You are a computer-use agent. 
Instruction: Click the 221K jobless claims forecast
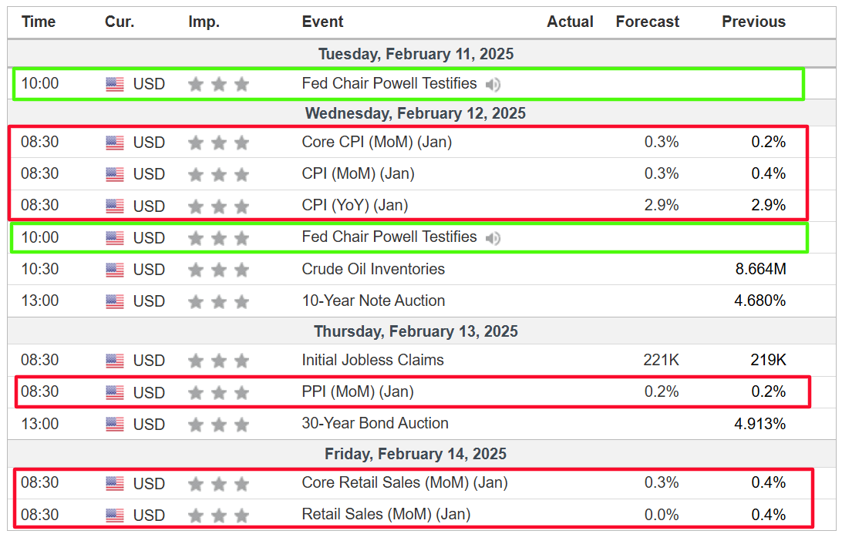click(662, 360)
